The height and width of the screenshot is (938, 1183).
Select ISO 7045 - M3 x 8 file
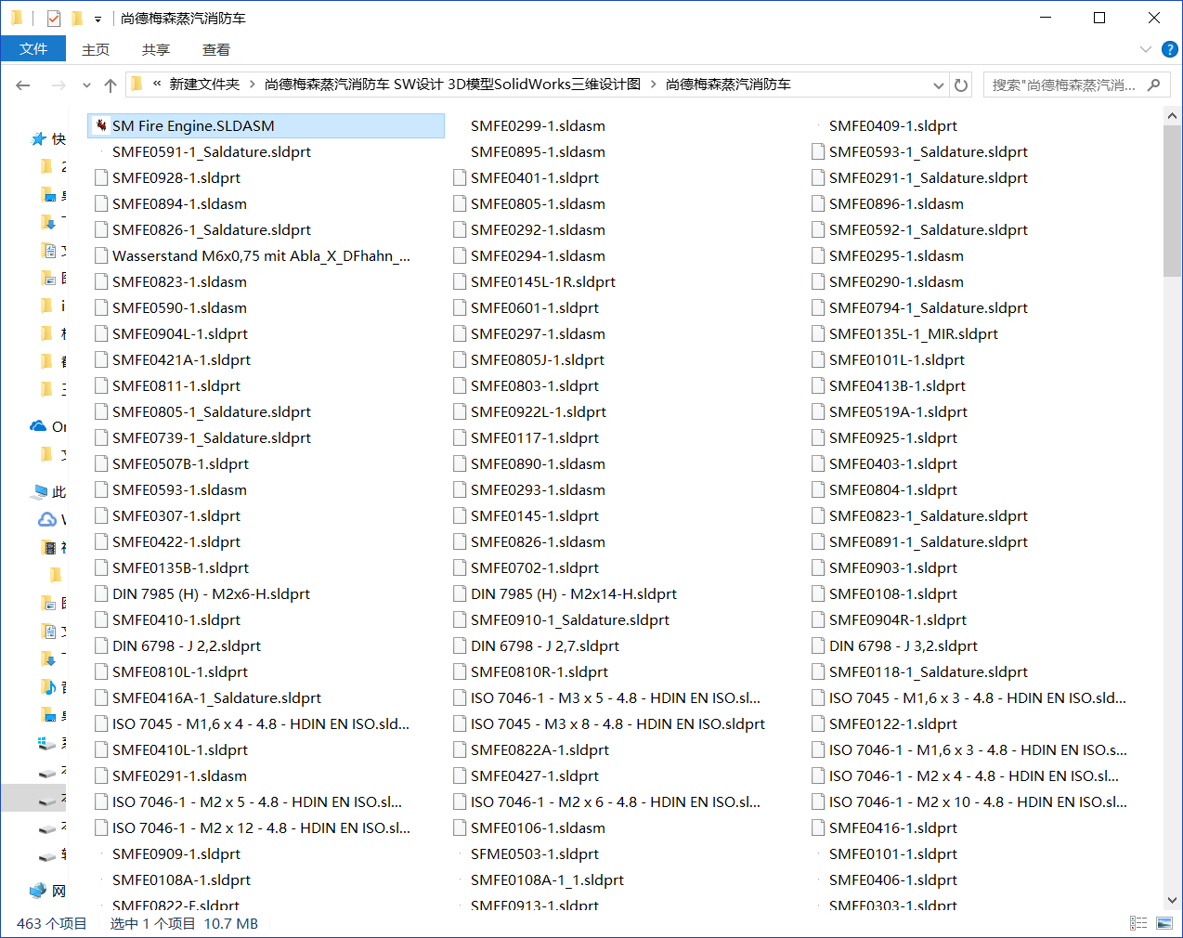click(617, 723)
